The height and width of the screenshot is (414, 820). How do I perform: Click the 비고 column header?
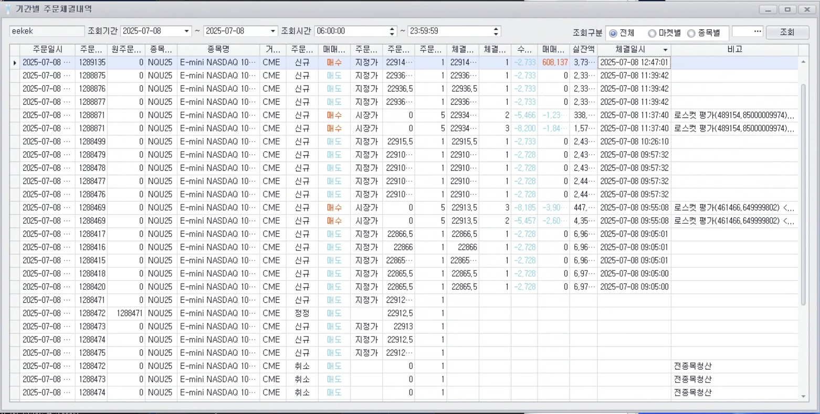[734, 49]
